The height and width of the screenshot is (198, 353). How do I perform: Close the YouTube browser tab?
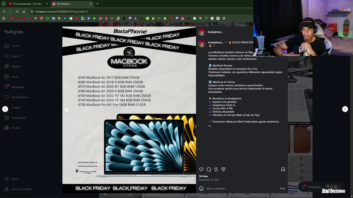point(47,4)
